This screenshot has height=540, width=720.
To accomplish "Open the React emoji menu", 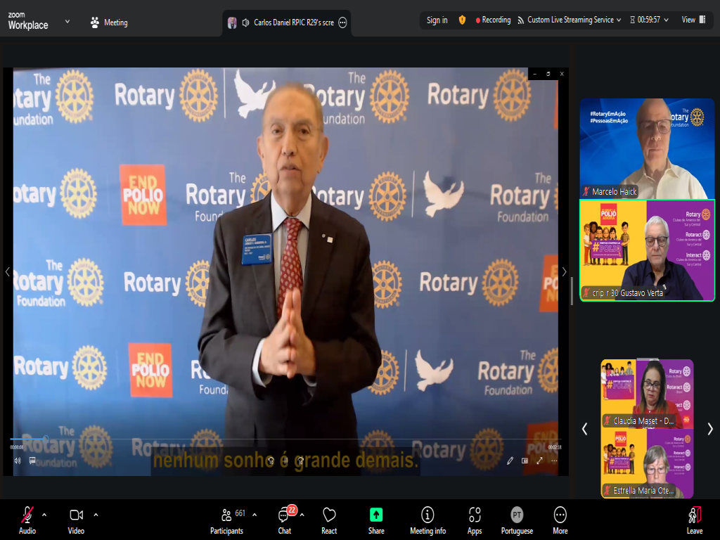I will pos(329,519).
